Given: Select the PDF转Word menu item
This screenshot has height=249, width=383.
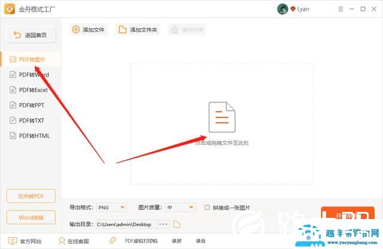Looking at the screenshot, I should tap(31, 75).
